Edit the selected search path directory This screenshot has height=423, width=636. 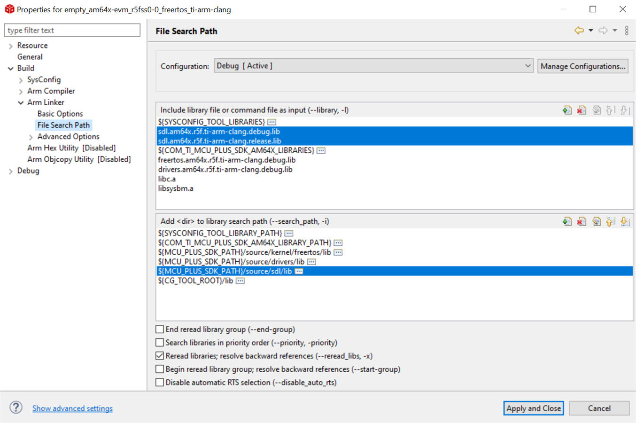596,221
